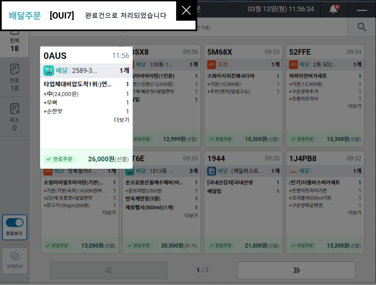This screenshot has width=376, height=285.
Task: Select the 완료 sidebar tab
Action: pos(14,77)
